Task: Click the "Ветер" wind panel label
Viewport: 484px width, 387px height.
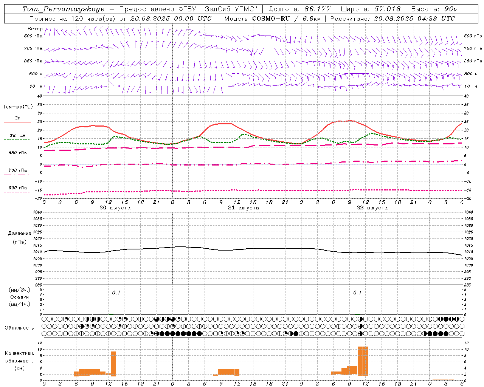Action: [35, 29]
